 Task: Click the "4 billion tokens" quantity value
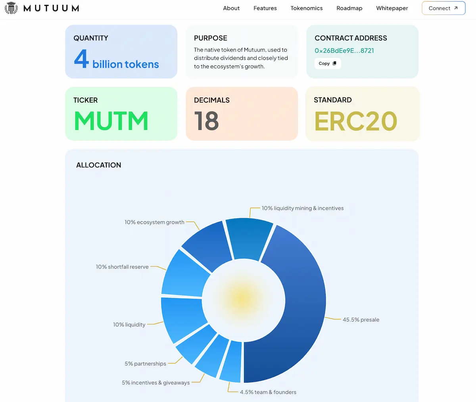pyautogui.click(x=116, y=59)
